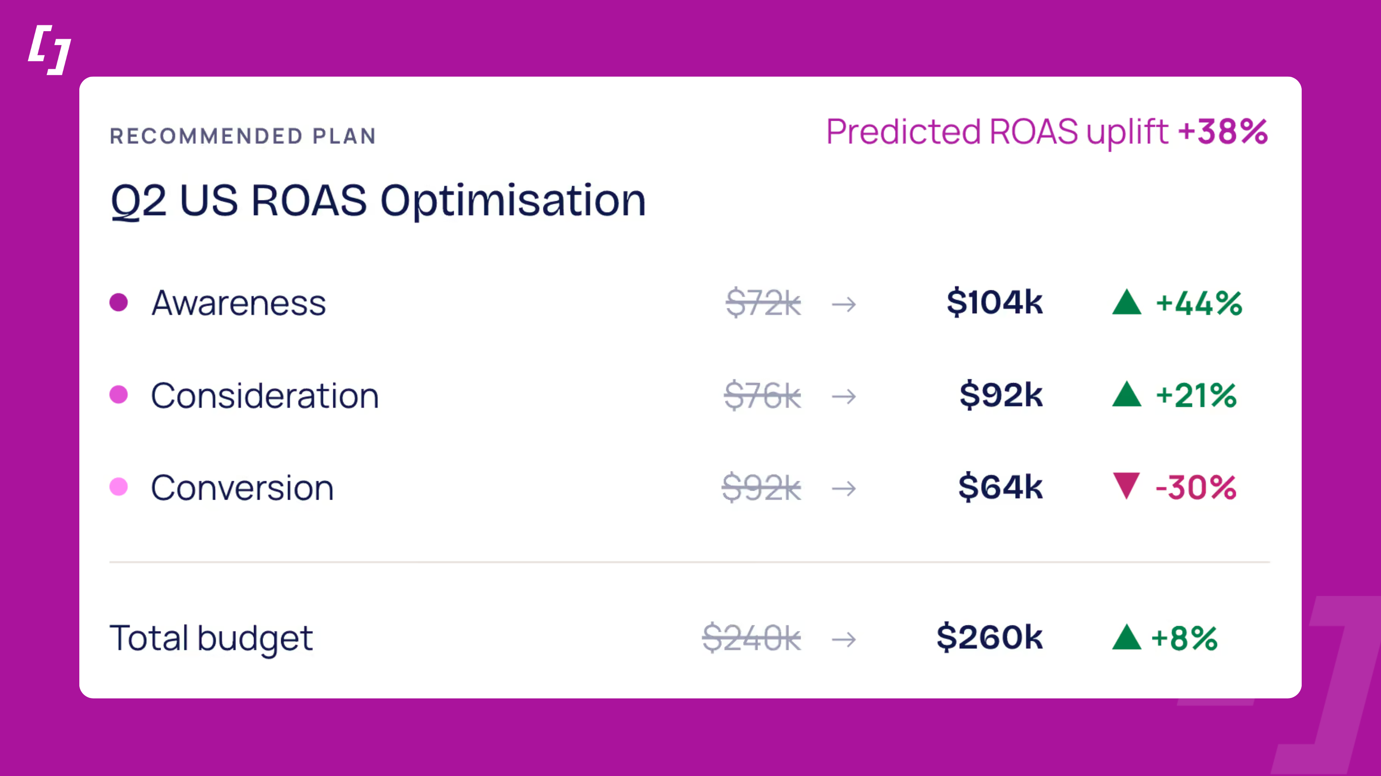The height and width of the screenshot is (776, 1381).
Task: Click the arrow after struck-through $72k
Action: coord(844,304)
